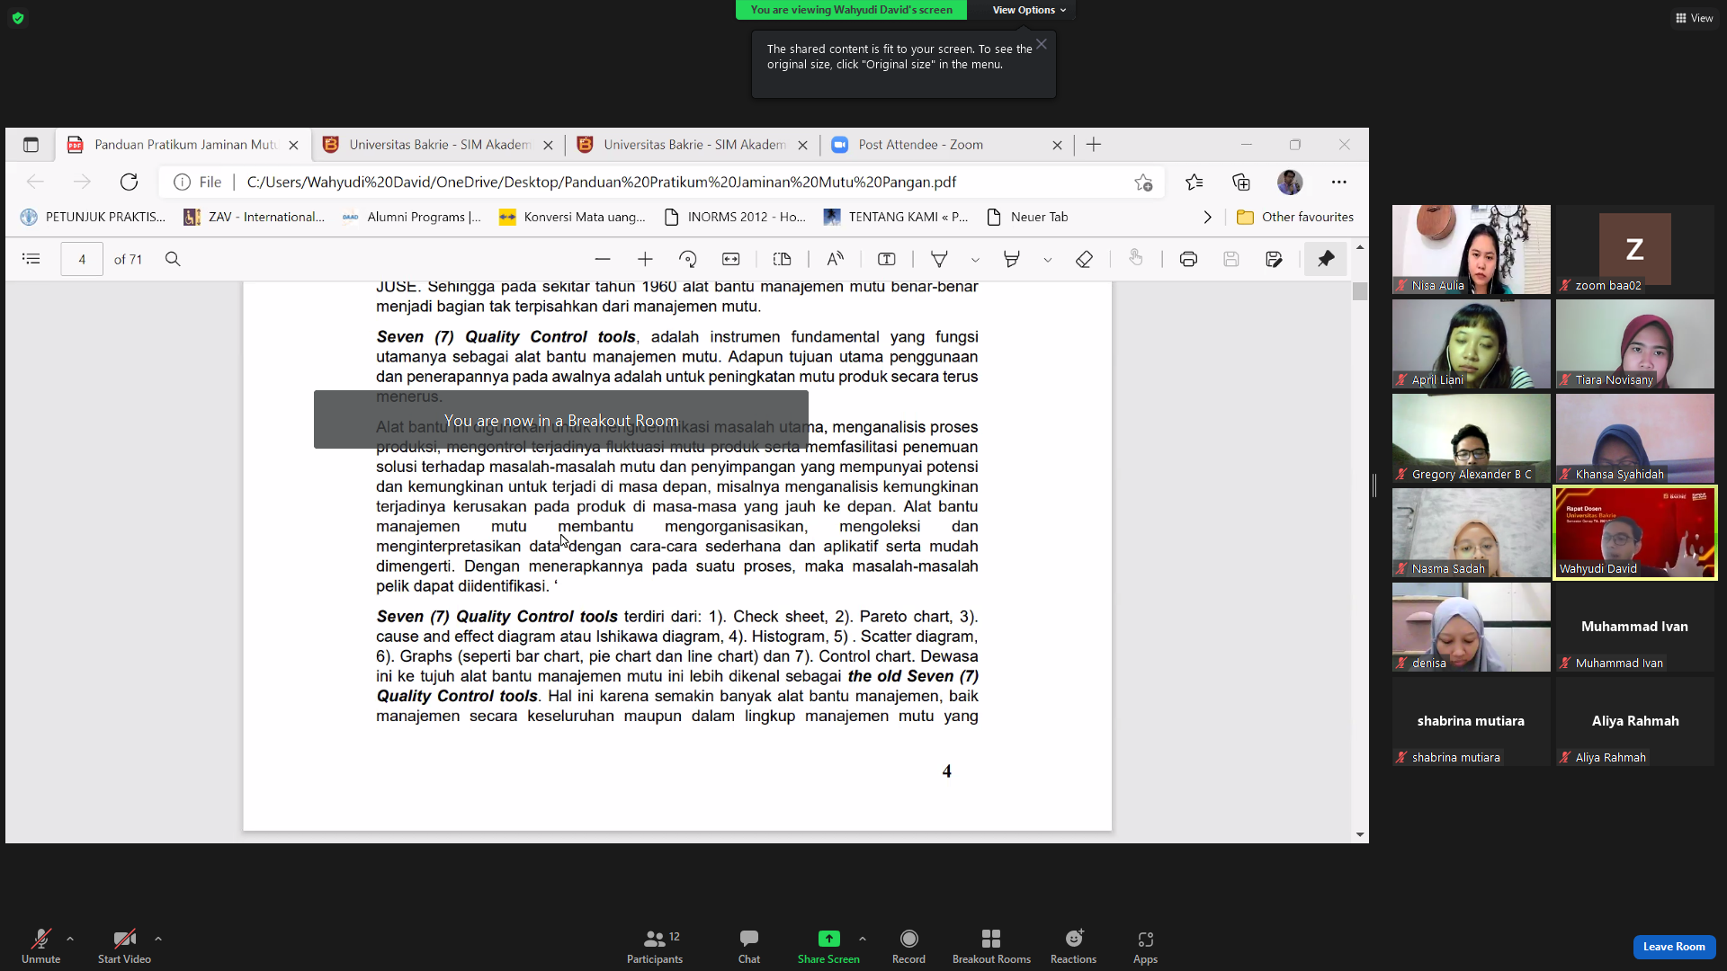The height and width of the screenshot is (971, 1727).
Task: Open PETUNJUK PRAKTIS bookmark
Action: [94, 217]
